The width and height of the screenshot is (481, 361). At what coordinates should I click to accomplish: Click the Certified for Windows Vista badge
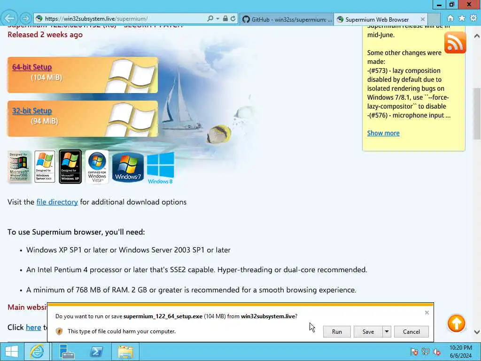97,167
